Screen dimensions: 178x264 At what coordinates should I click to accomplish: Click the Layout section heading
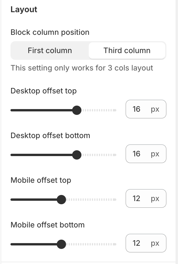tap(24, 10)
